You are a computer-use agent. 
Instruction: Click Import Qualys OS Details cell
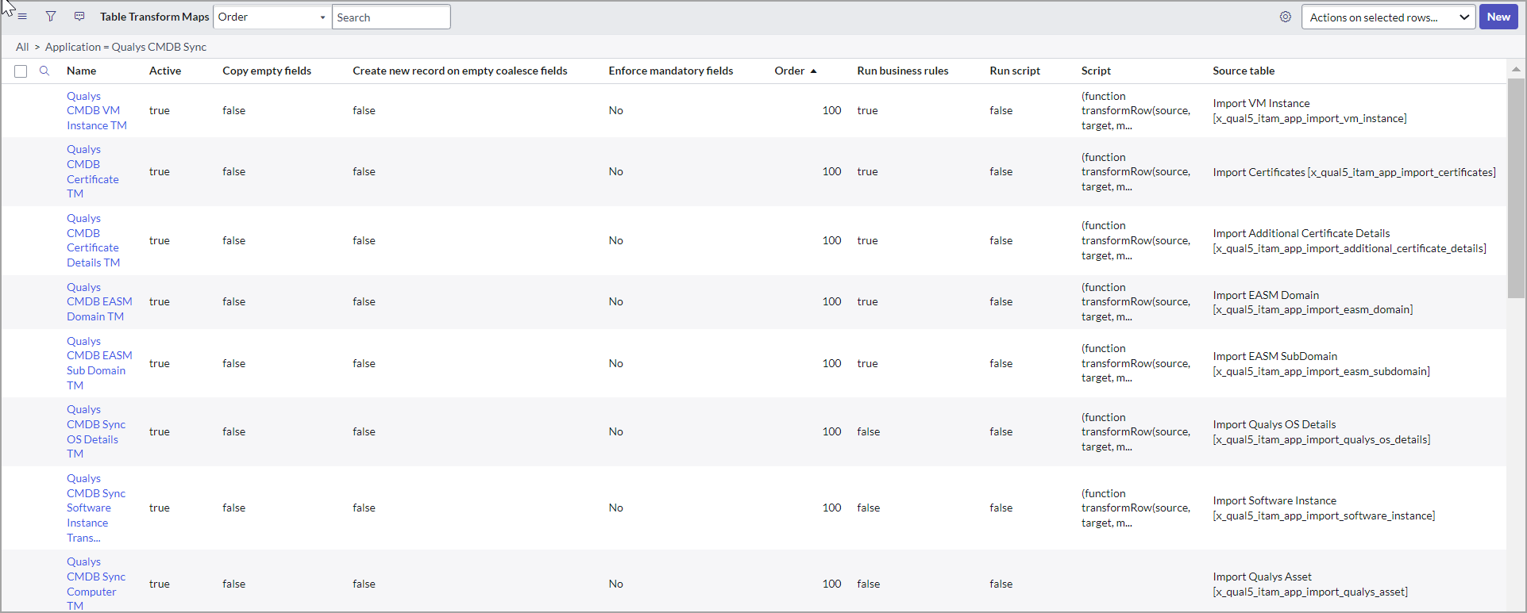[x=1321, y=432]
